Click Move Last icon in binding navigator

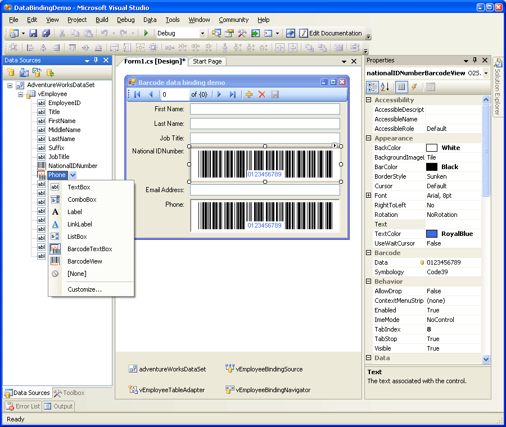232,94
